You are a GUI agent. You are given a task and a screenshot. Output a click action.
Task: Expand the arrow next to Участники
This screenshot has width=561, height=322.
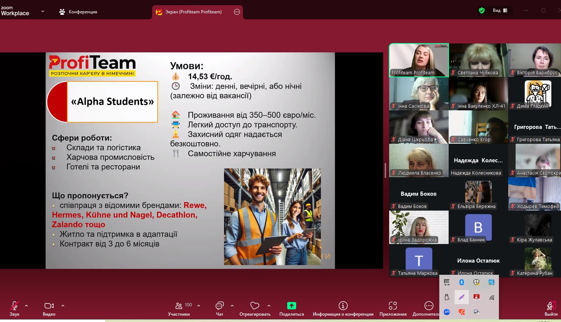[x=199, y=306]
